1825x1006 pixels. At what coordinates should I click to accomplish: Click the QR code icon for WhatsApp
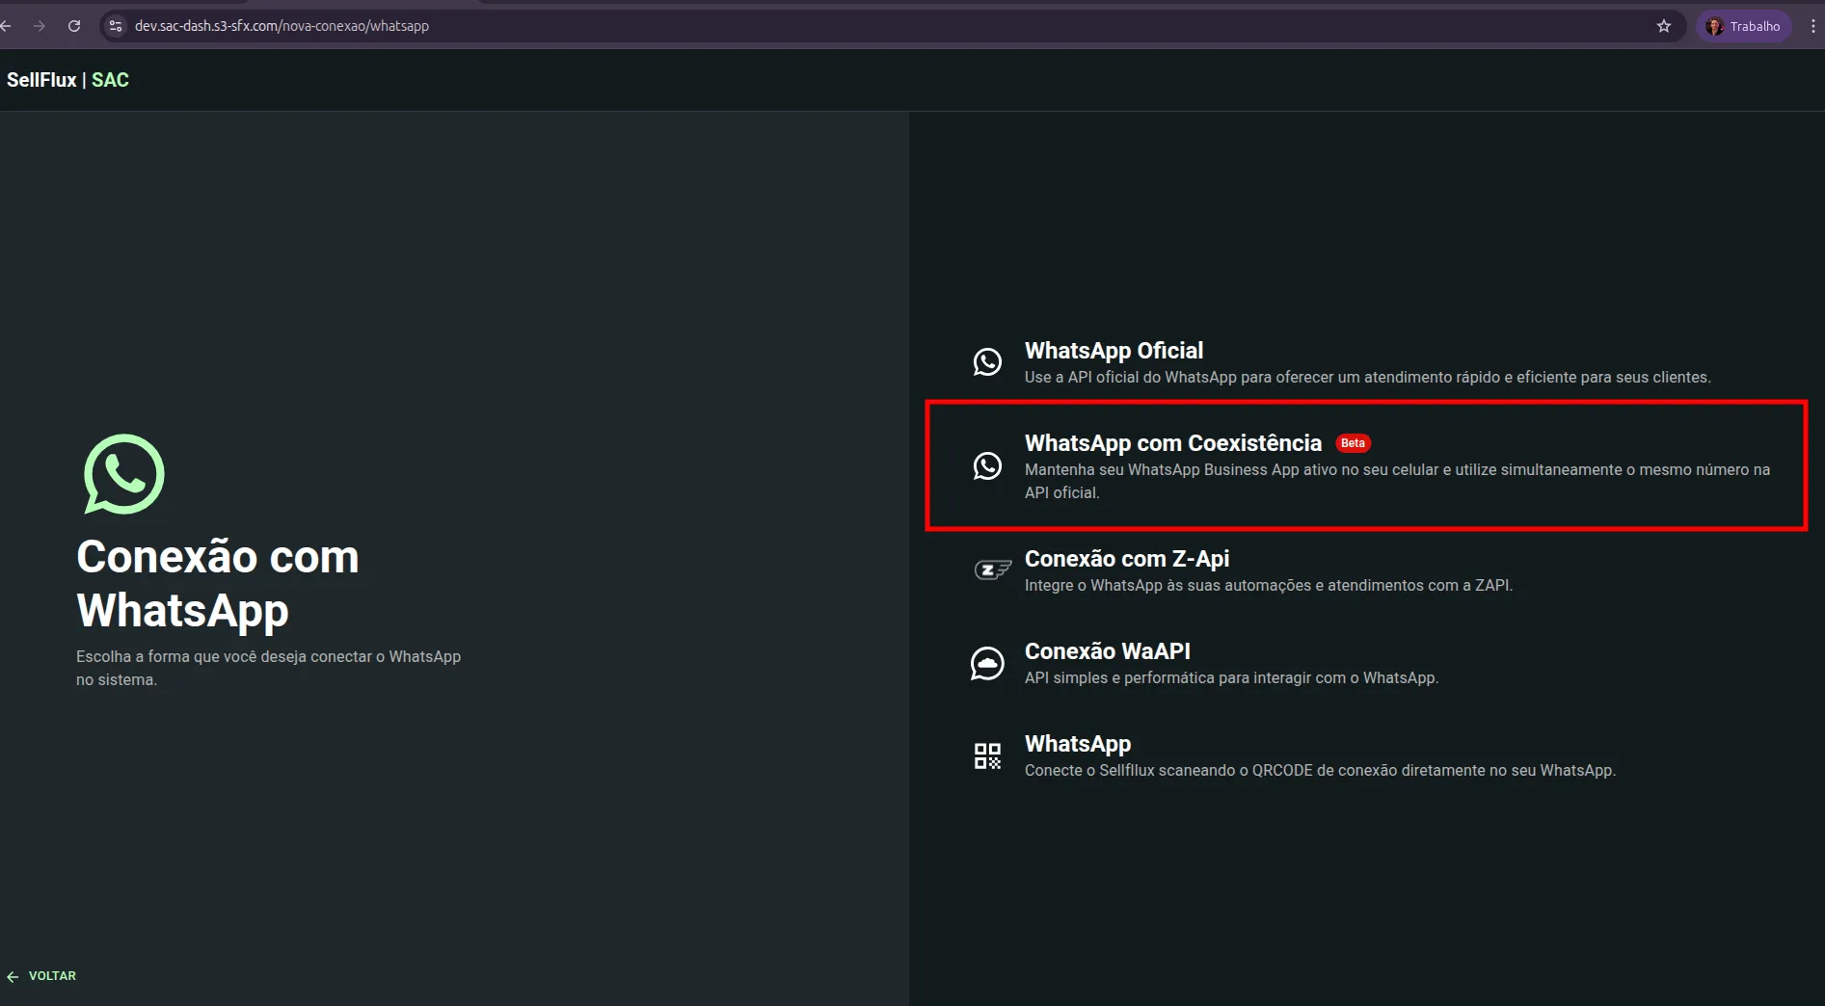(987, 755)
